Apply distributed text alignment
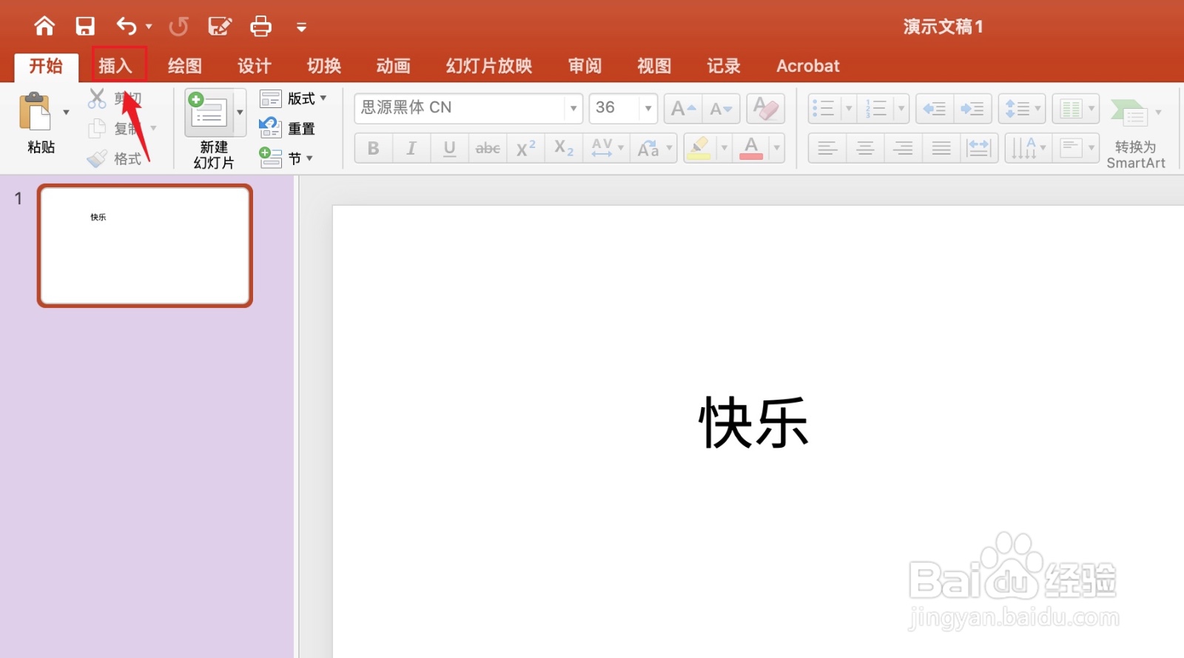The height and width of the screenshot is (658, 1184). pos(979,148)
